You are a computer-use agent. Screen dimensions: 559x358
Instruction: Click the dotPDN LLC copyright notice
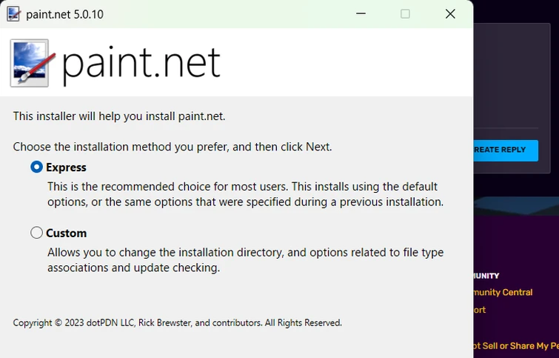178,323
